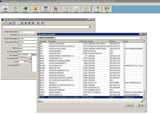Select the row EXPRESION CREATIVA VALENCIA
Image resolution: width=160 pixels, height=115 pixels.
click(91, 78)
